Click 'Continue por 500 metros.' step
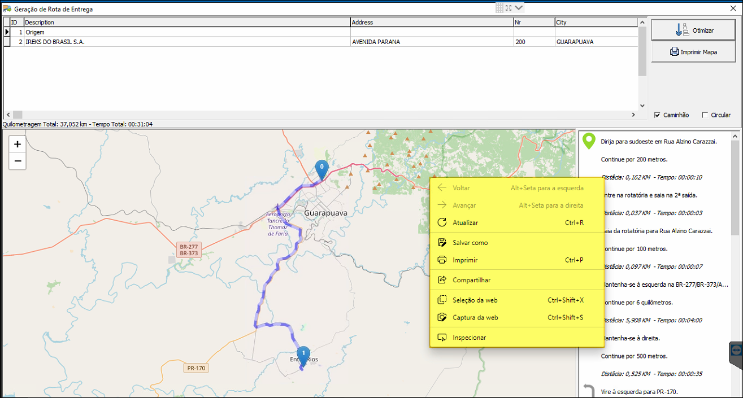This screenshot has height=398, width=743. point(635,356)
